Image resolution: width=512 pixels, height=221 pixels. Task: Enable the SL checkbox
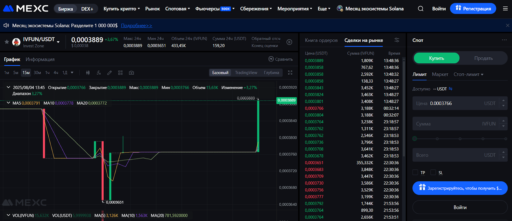coord(433,172)
